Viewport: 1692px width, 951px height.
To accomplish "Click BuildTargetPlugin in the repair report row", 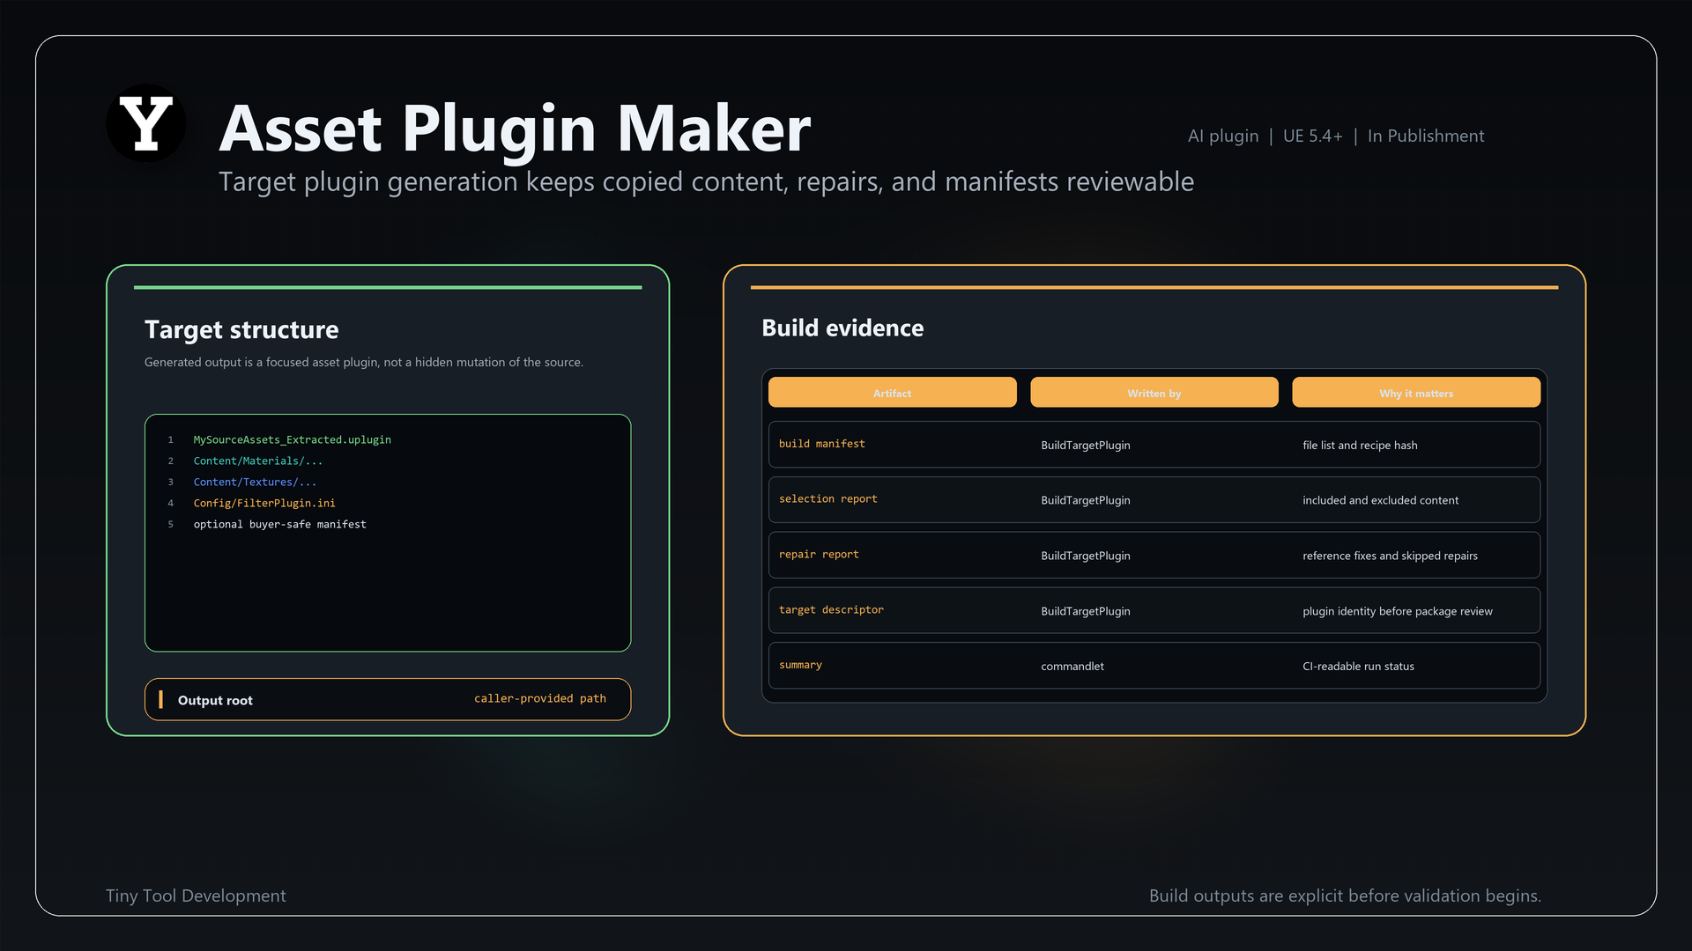I will point(1085,556).
